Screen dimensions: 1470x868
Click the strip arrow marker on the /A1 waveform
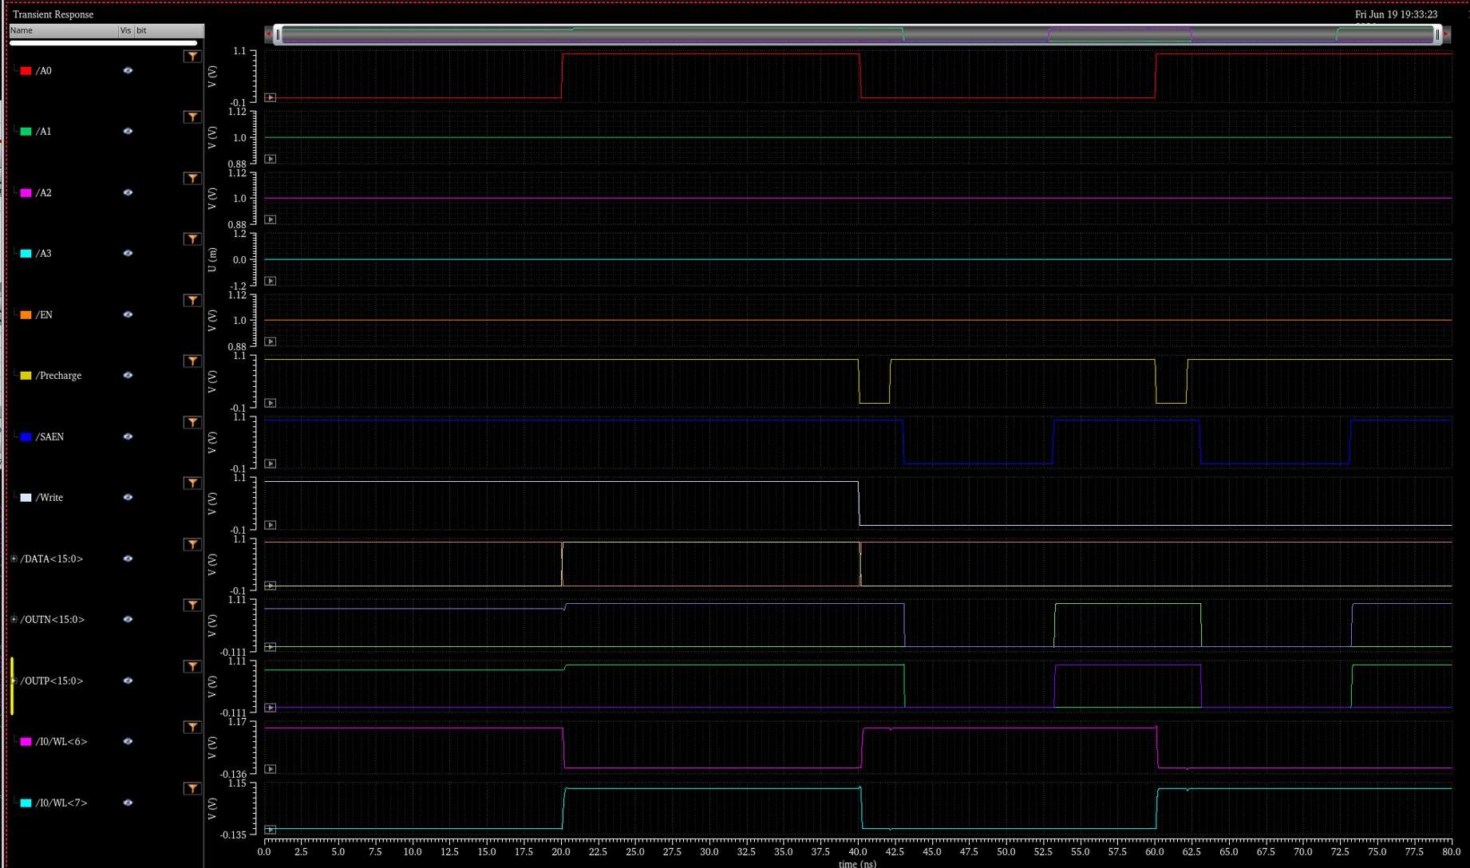(271, 160)
